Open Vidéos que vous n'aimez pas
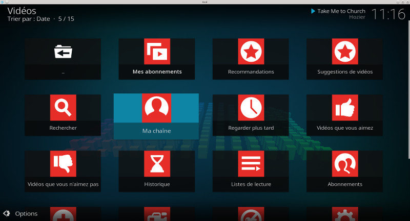Image resolution: width=410 pixels, height=221 pixels. coord(63,170)
